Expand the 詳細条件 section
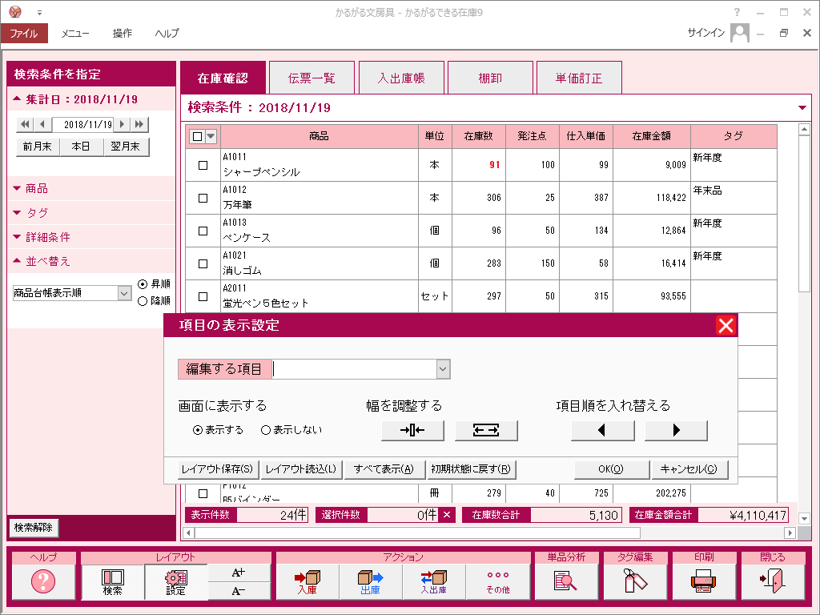Screen dimensions: 820x615 [48, 237]
